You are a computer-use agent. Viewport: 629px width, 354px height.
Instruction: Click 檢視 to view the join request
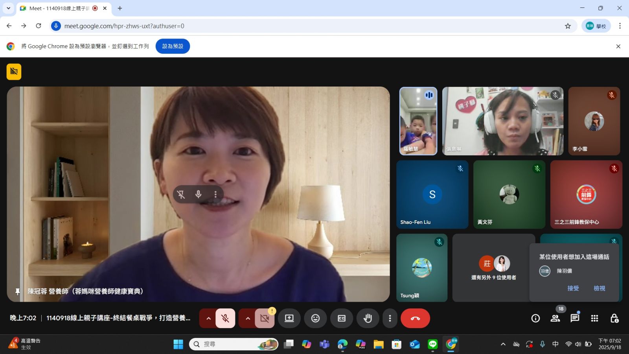coord(599,288)
